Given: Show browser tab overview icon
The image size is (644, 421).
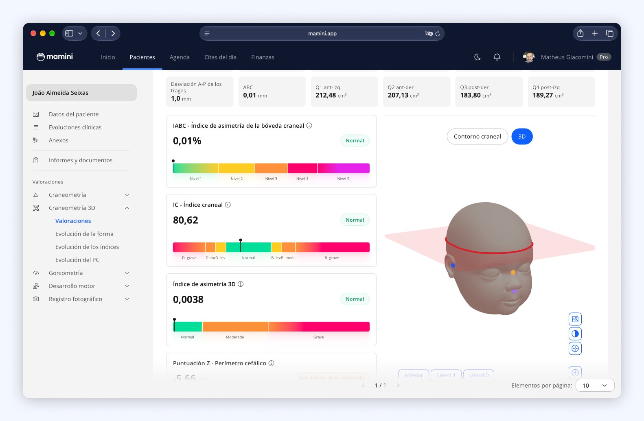Looking at the screenshot, I should click(x=609, y=33).
